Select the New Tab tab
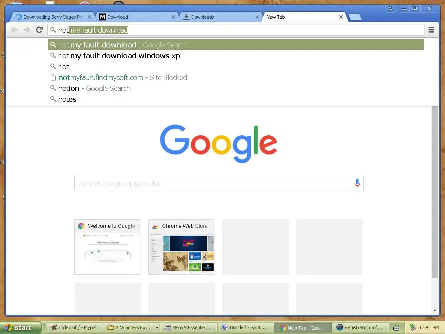445x334 pixels. (304, 17)
